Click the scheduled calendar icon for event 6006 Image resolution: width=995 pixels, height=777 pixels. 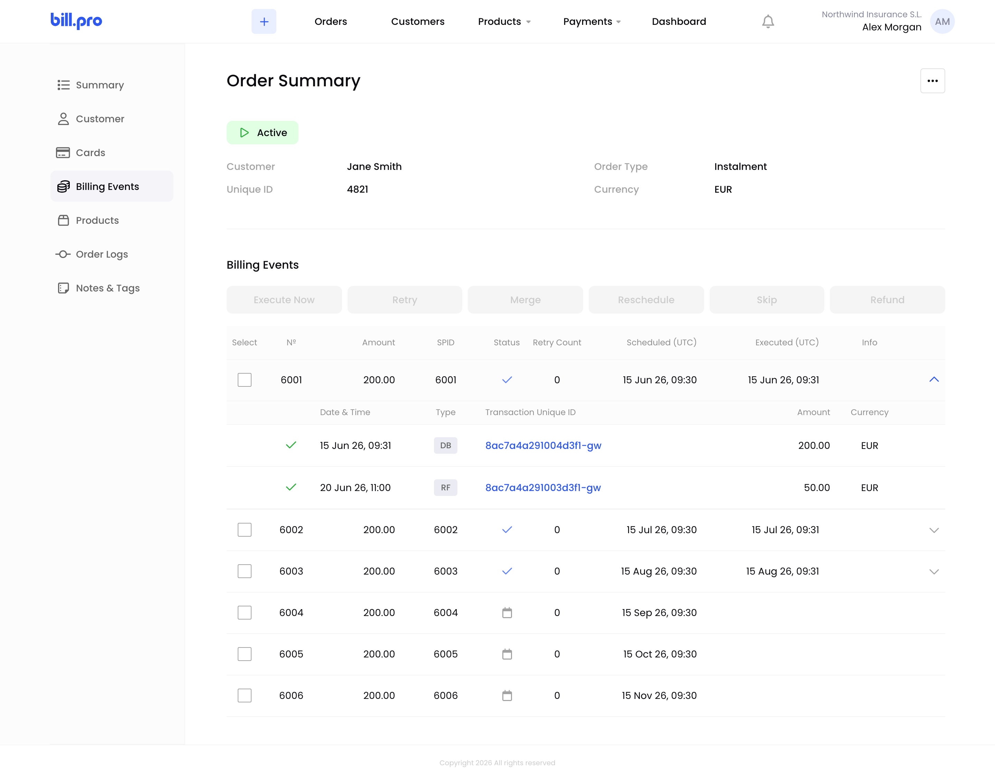506,696
